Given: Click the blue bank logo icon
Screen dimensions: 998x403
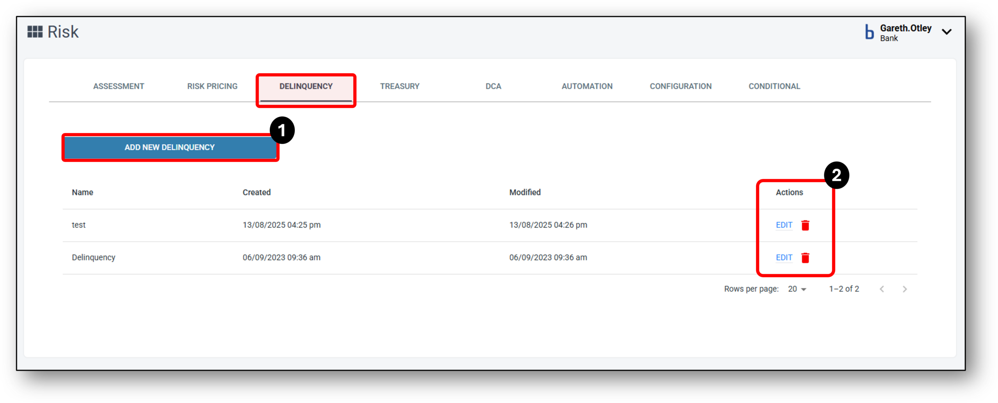Looking at the screenshot, I should 869,32.
